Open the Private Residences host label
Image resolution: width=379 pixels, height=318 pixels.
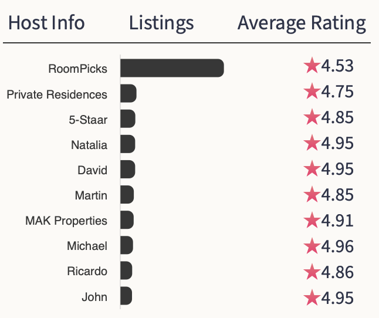57,94
